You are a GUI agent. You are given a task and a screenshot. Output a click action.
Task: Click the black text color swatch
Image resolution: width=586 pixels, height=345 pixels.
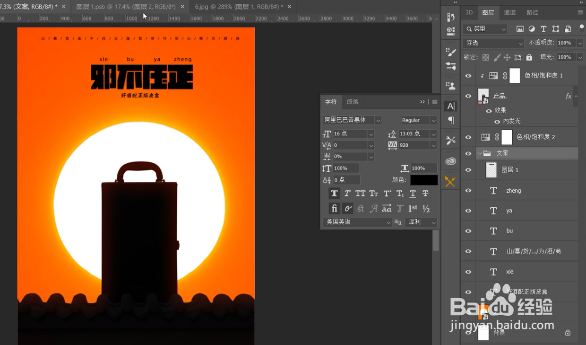(x=423, y=180)
